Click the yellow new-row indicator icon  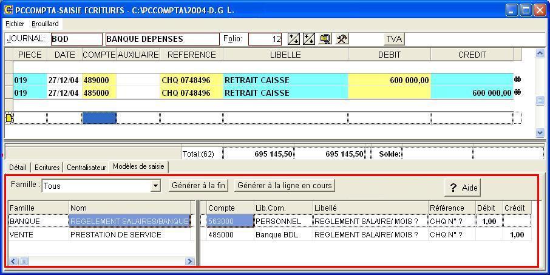pyautogui.click(x=9, y=118)
